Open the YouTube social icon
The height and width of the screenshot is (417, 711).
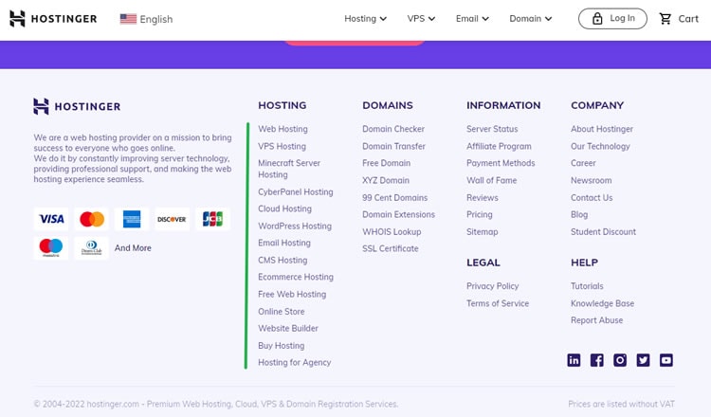point(666,360)
